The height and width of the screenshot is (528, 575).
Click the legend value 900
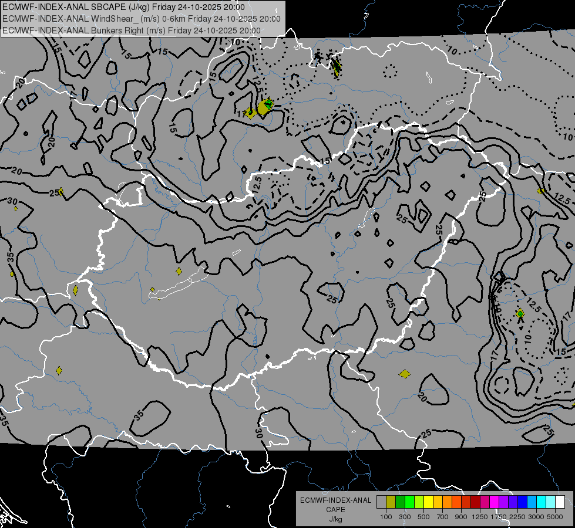point(461,517)
